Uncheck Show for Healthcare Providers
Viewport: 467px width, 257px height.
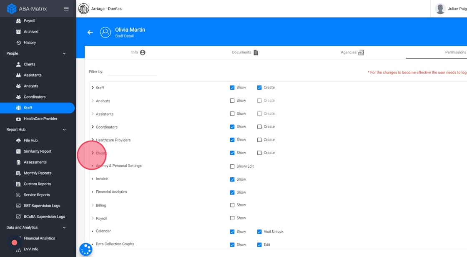tap(232, 140)
